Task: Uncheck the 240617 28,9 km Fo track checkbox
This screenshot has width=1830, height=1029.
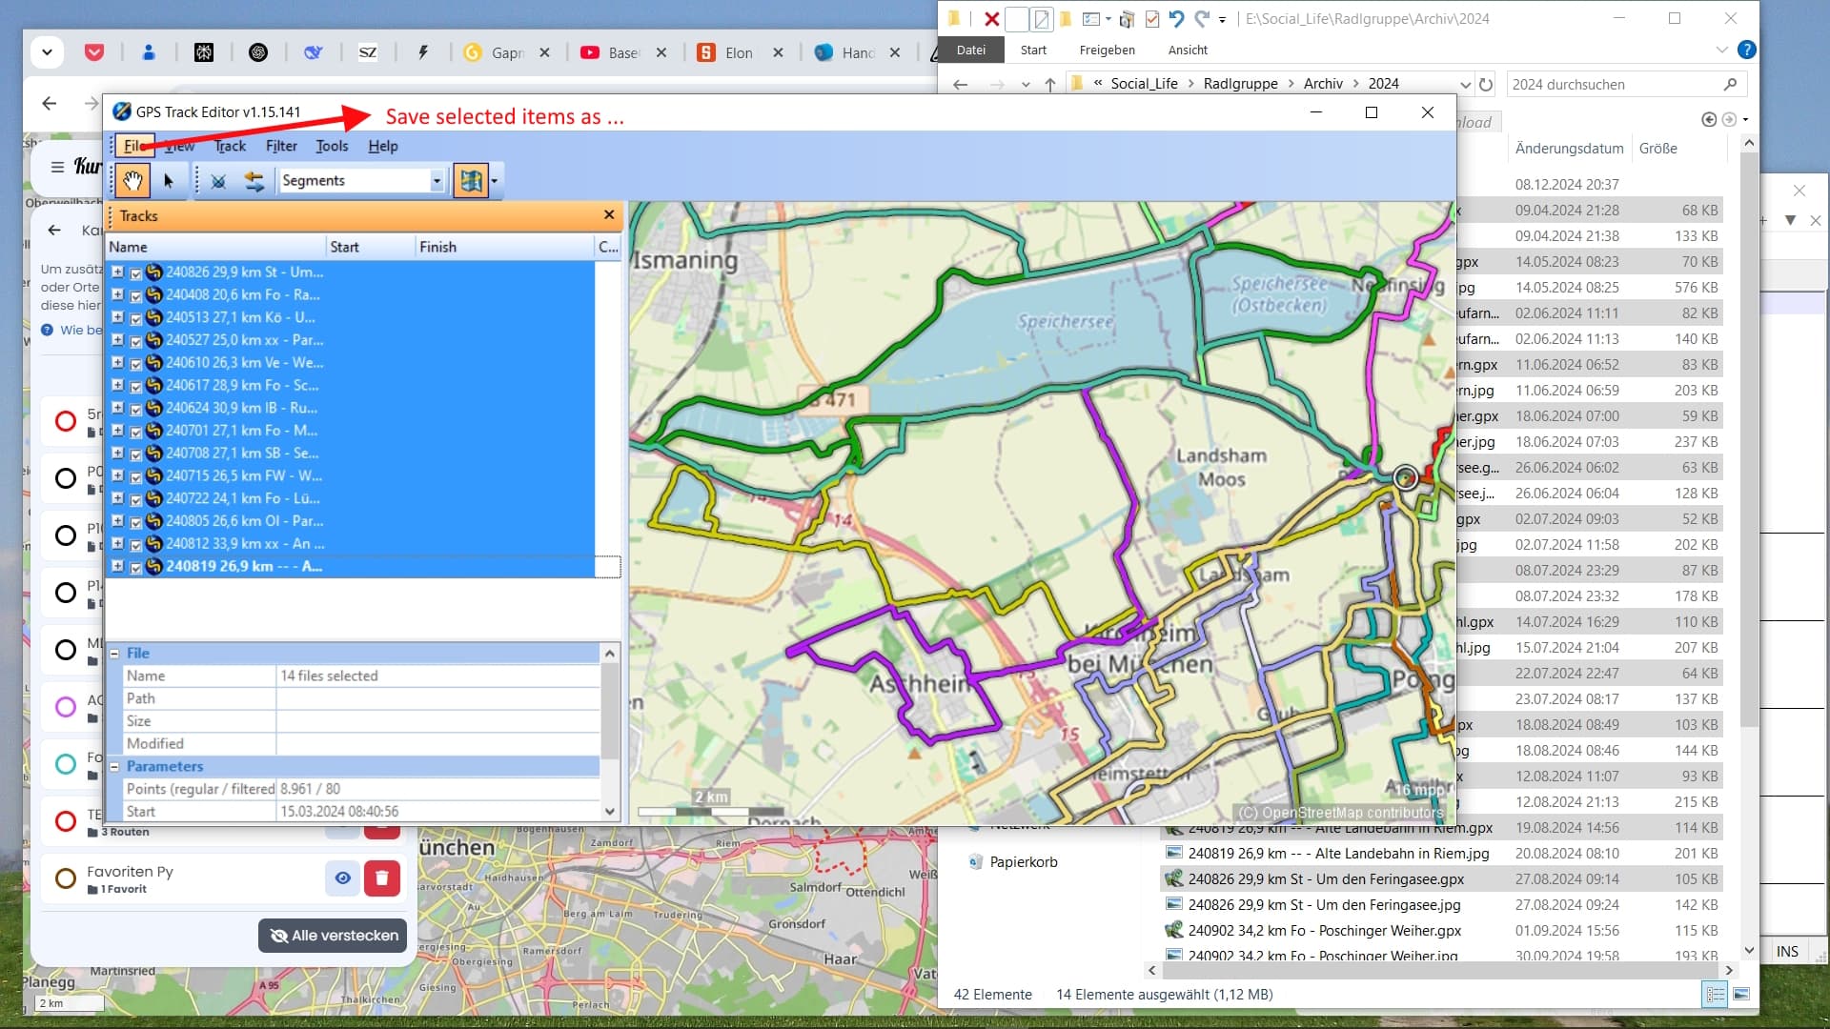Action: (135, 386)
